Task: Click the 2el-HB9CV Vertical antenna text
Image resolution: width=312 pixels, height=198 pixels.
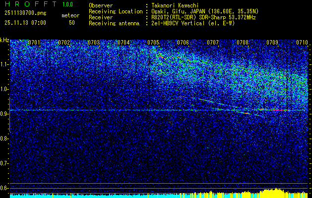Action: (193, 23)
